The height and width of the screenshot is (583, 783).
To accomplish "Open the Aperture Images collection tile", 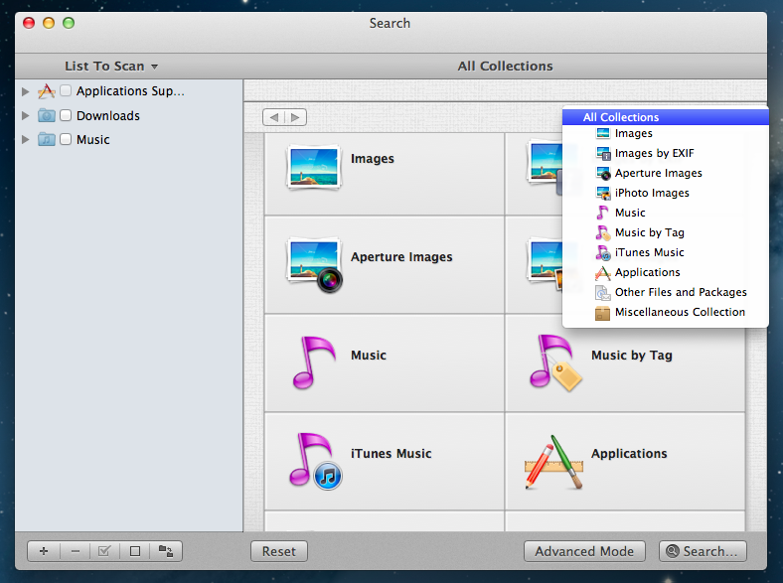I will [384, 264].
